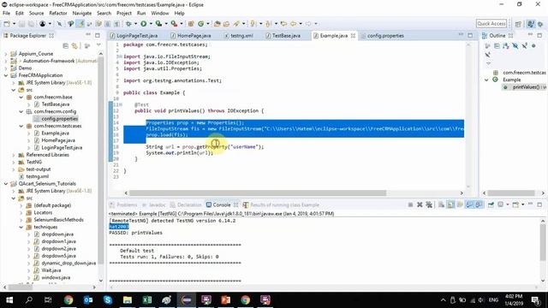Minimize the Package Explorer view
Viewport: 548px width, 308px height.
tap(88, 35)
